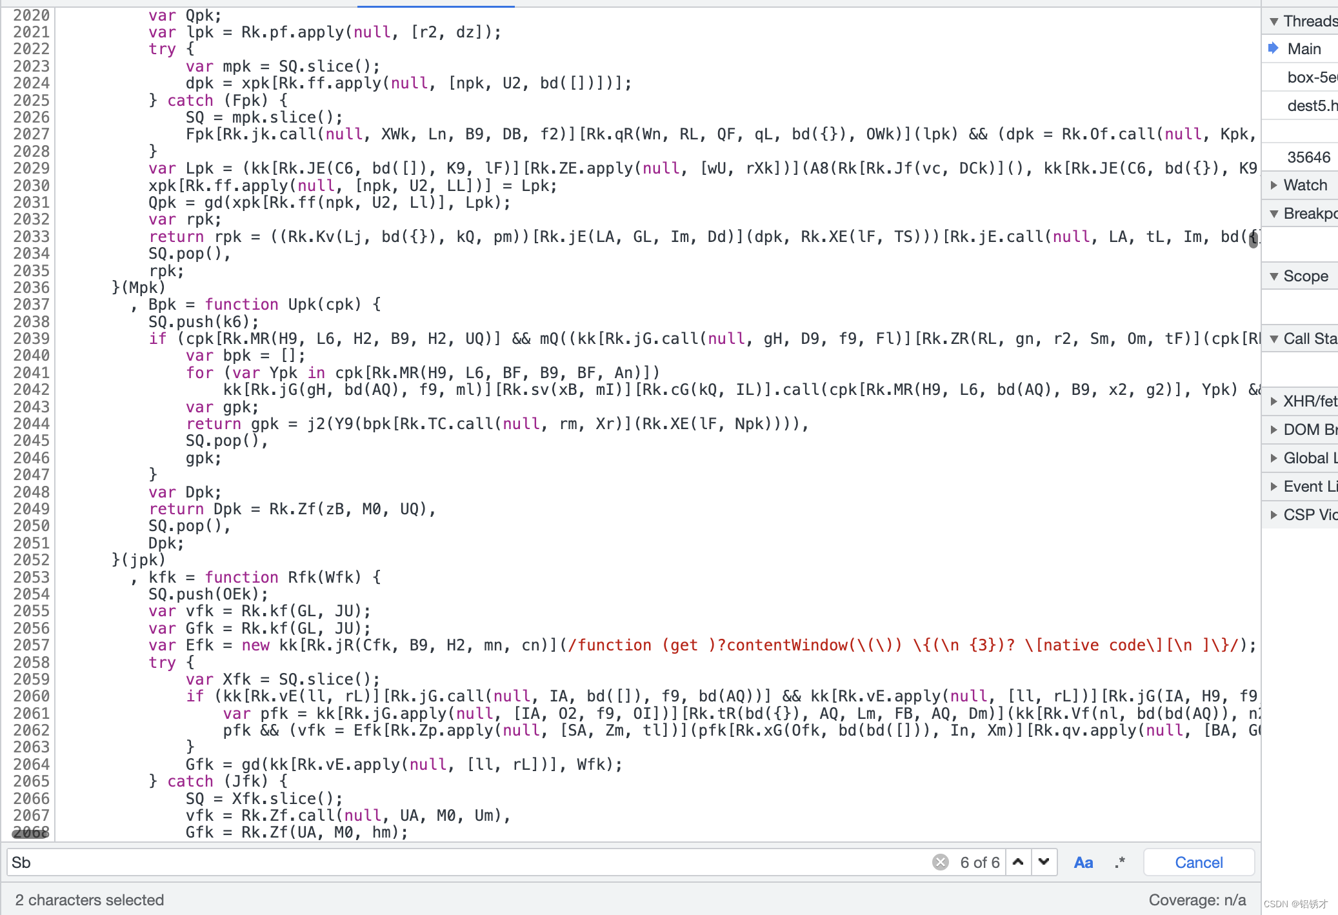Expand the Watch section

tap(1299, 185)
